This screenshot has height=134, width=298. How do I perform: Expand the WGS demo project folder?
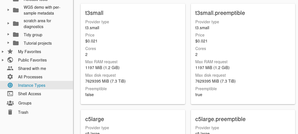tap(8, 10)
